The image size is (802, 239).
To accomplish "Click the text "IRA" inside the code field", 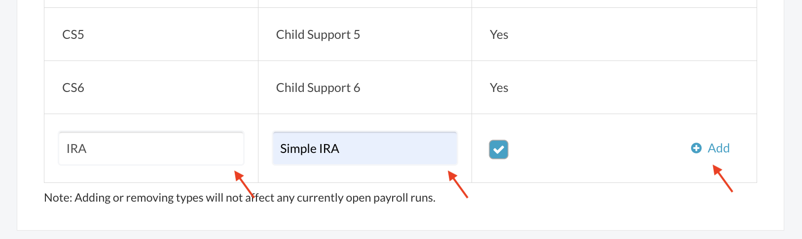I will pyautogui.click(x=76, y=149).
